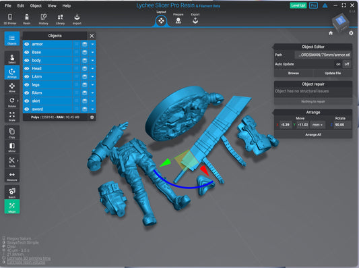Hide the skirt object

27,101
